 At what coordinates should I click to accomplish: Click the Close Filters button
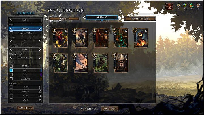point(110,108)
